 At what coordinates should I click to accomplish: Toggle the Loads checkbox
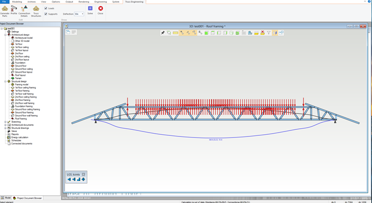46,8
